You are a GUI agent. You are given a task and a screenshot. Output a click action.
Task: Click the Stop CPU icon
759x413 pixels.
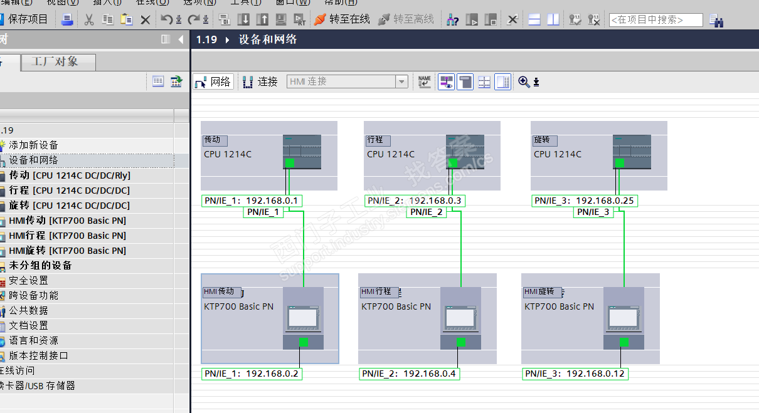click(491, 19)
